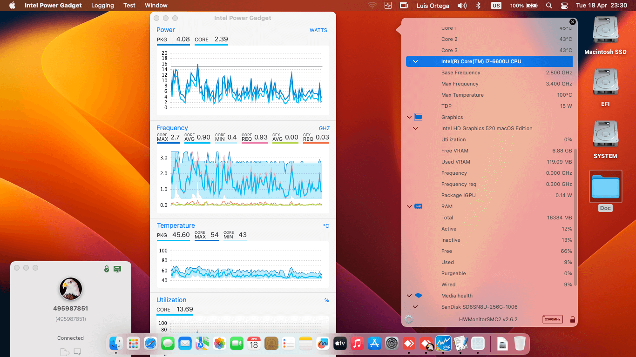
Task: Click the lock icon in HWMonitorSMC2
Action: point(572,319)
